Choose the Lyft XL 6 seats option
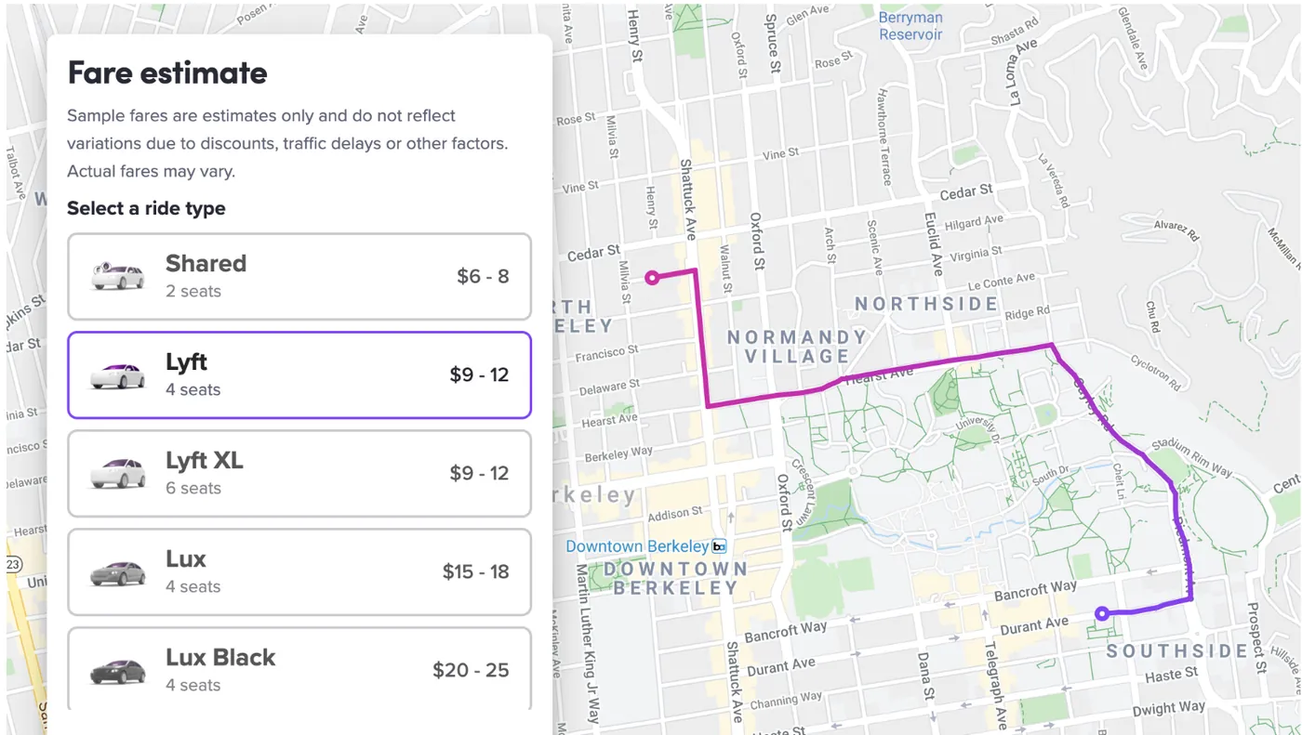The width and height of the screenshot is (1302, 735). tap(299, 474)
